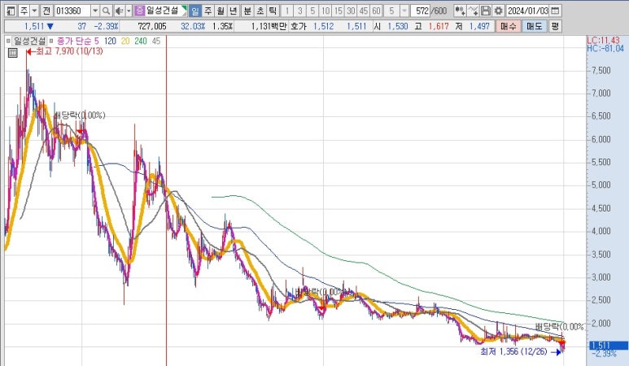Click the 120 moving average legend value
The width and height of the screenshot is (629, 366).
point(110,41)
